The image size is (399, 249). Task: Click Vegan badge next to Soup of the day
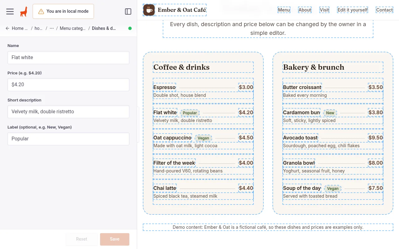333,188
